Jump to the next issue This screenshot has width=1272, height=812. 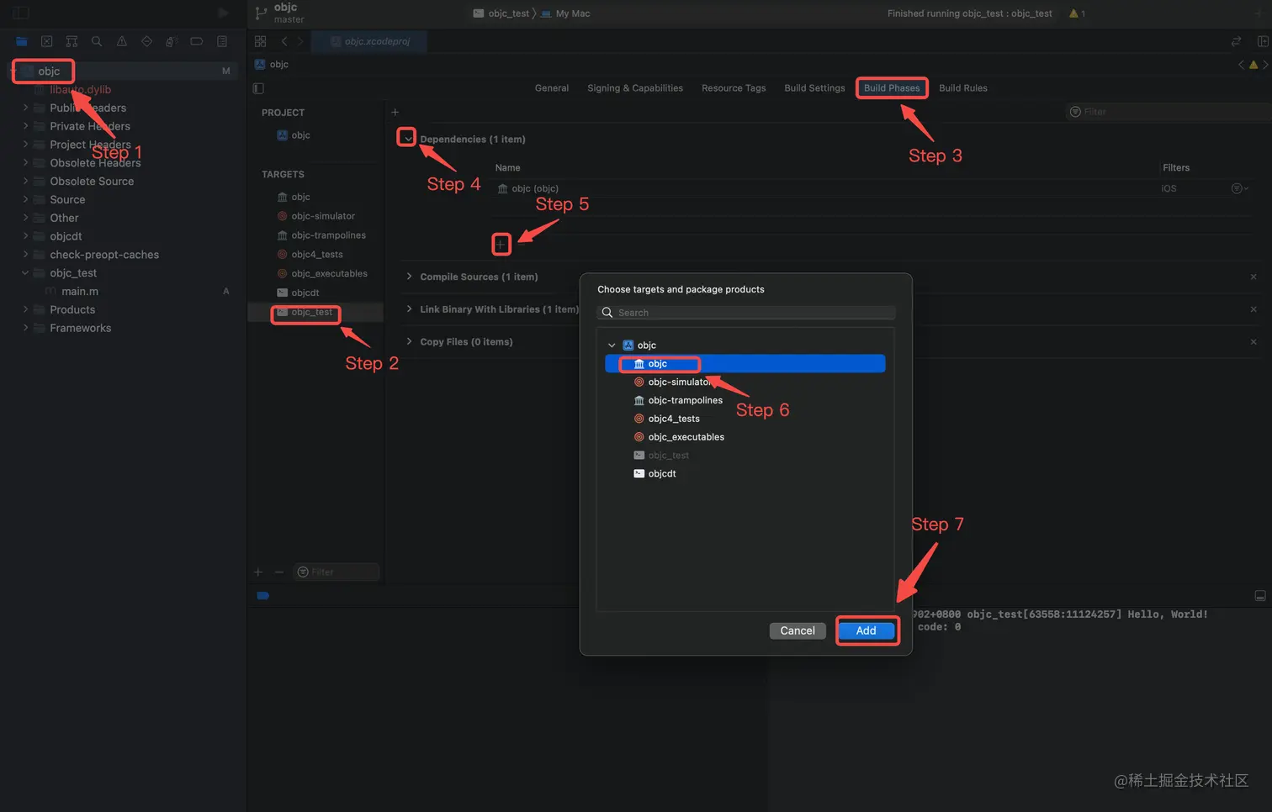(x=1265, y=65)
